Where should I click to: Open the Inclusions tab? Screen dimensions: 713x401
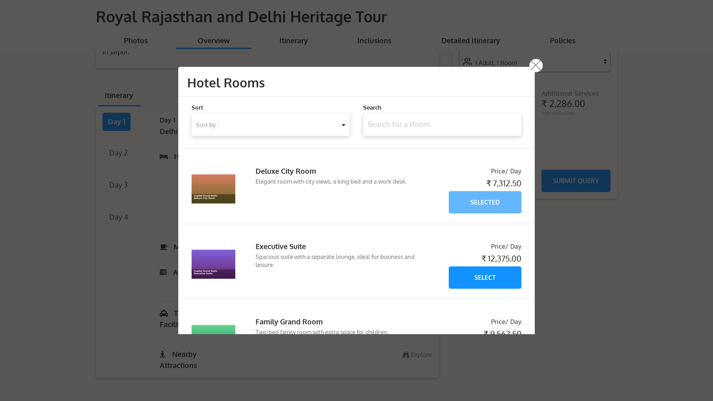tap(374, 41)
